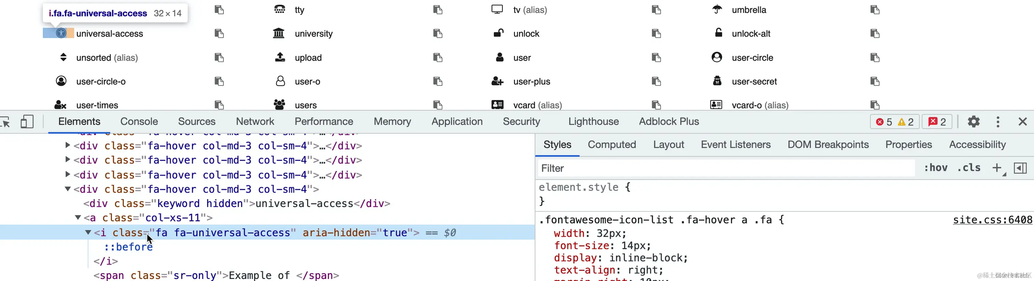Click the user-plus icon
1034x281 pixels.
click(497, 81)
